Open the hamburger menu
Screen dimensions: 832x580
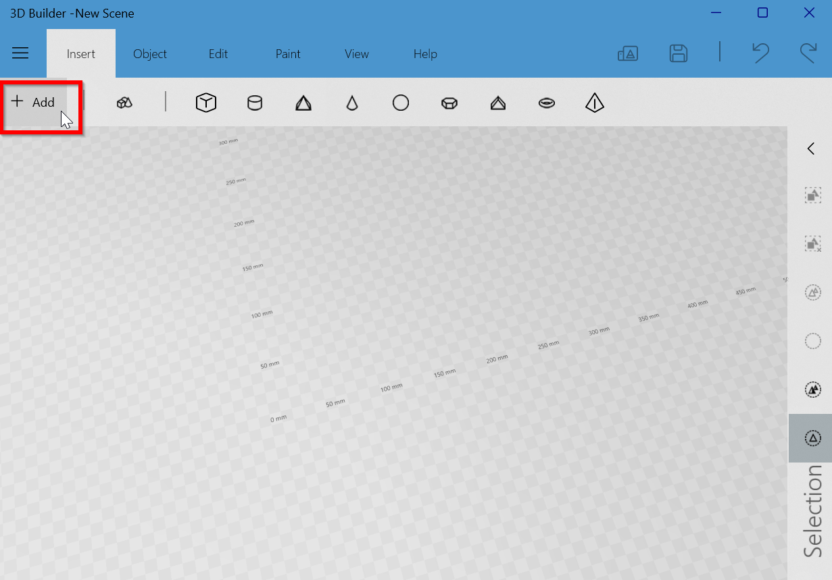tap(20, 53)
